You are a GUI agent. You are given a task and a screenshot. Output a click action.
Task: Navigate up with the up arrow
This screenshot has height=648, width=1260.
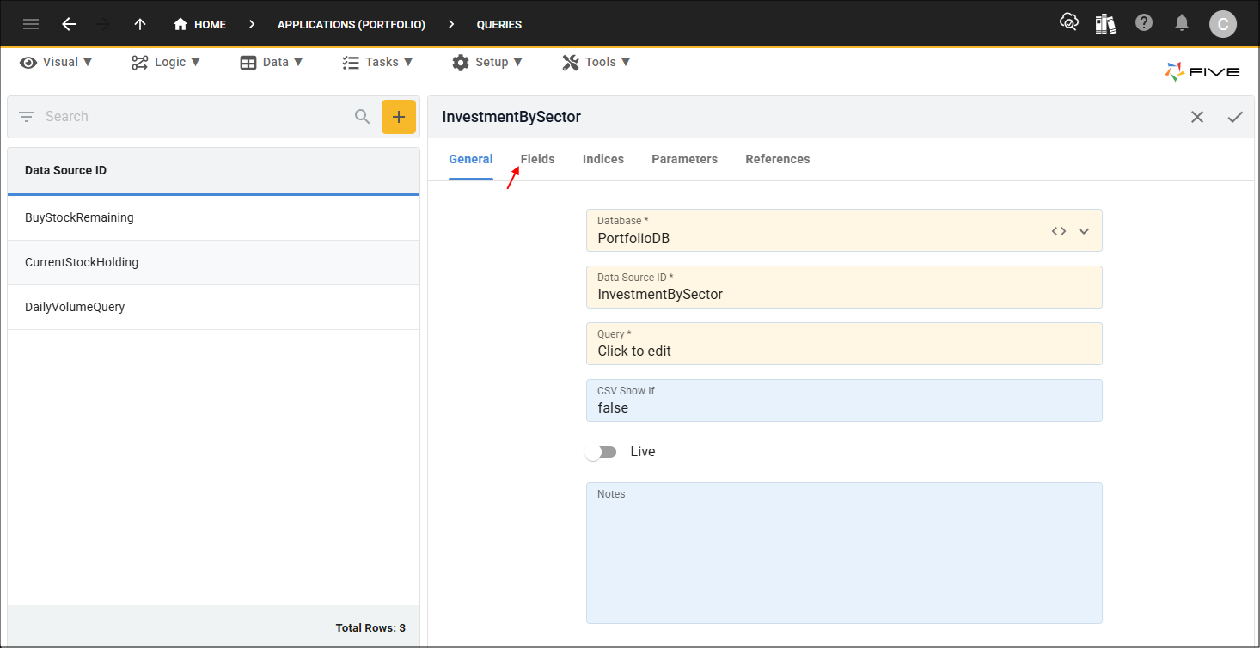coord(140,24)
